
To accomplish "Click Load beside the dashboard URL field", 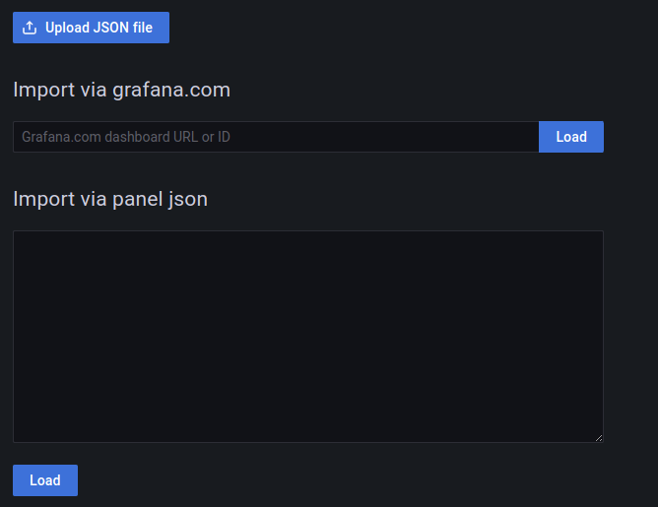I will tap(571, 137).
